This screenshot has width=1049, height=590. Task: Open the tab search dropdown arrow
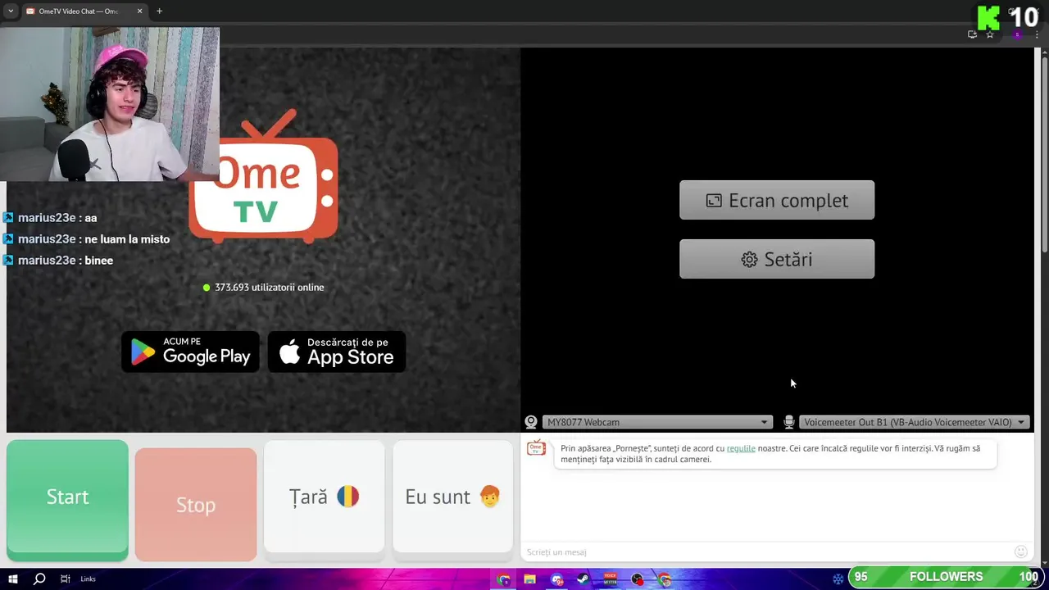[10, 11]
